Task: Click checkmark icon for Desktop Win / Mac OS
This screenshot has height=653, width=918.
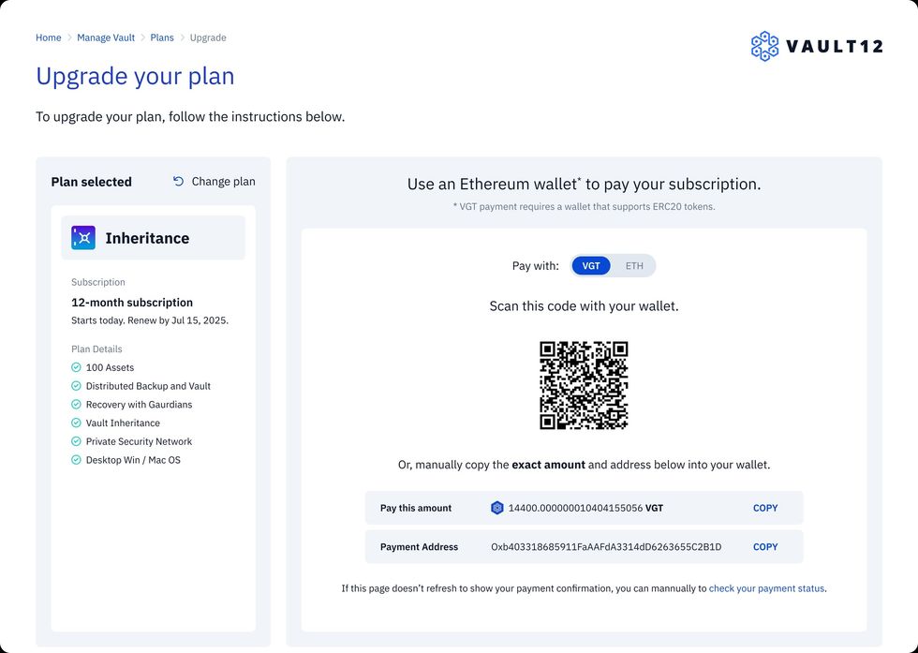Action: pos(77,460)
